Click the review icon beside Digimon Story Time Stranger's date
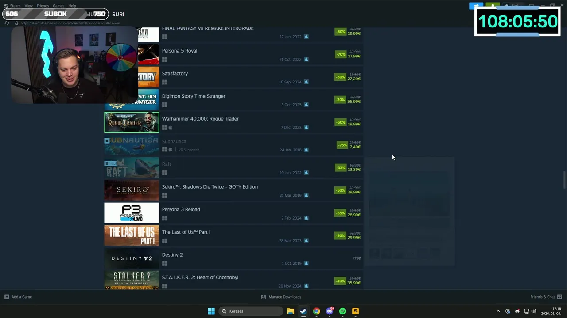Screen dimensions: 567x318 pos(306,105)
